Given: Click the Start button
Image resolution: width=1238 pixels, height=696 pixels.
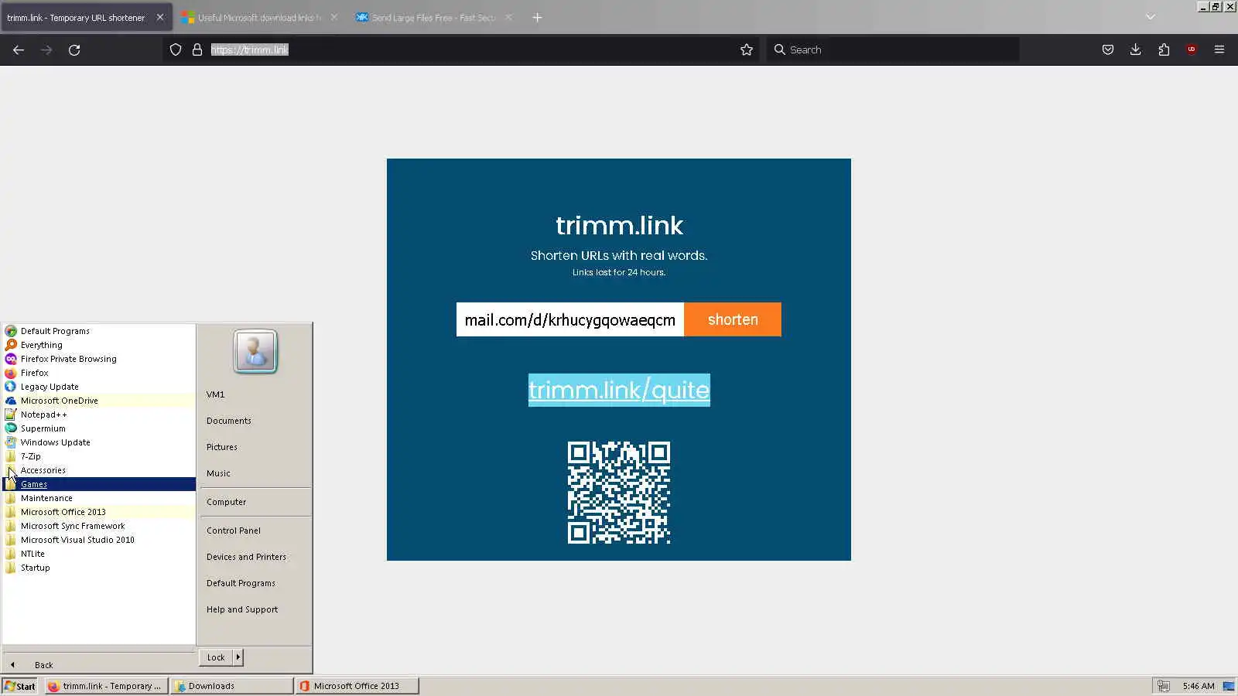Looking at the screenshot, I should tap(20, 686).
